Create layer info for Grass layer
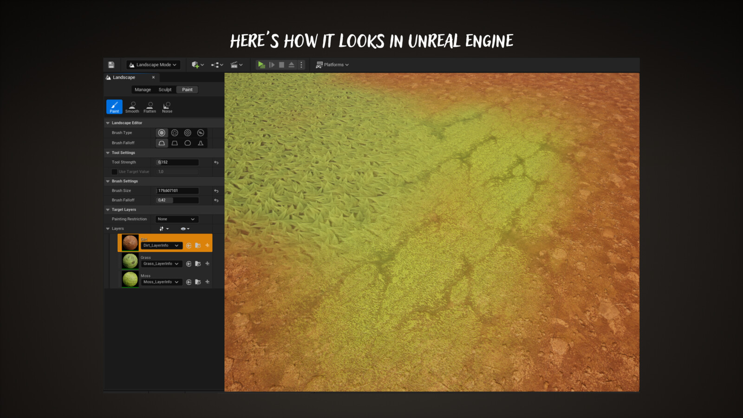Image resolution: width=743 pixels, height=418 pixels. point(207,263)
